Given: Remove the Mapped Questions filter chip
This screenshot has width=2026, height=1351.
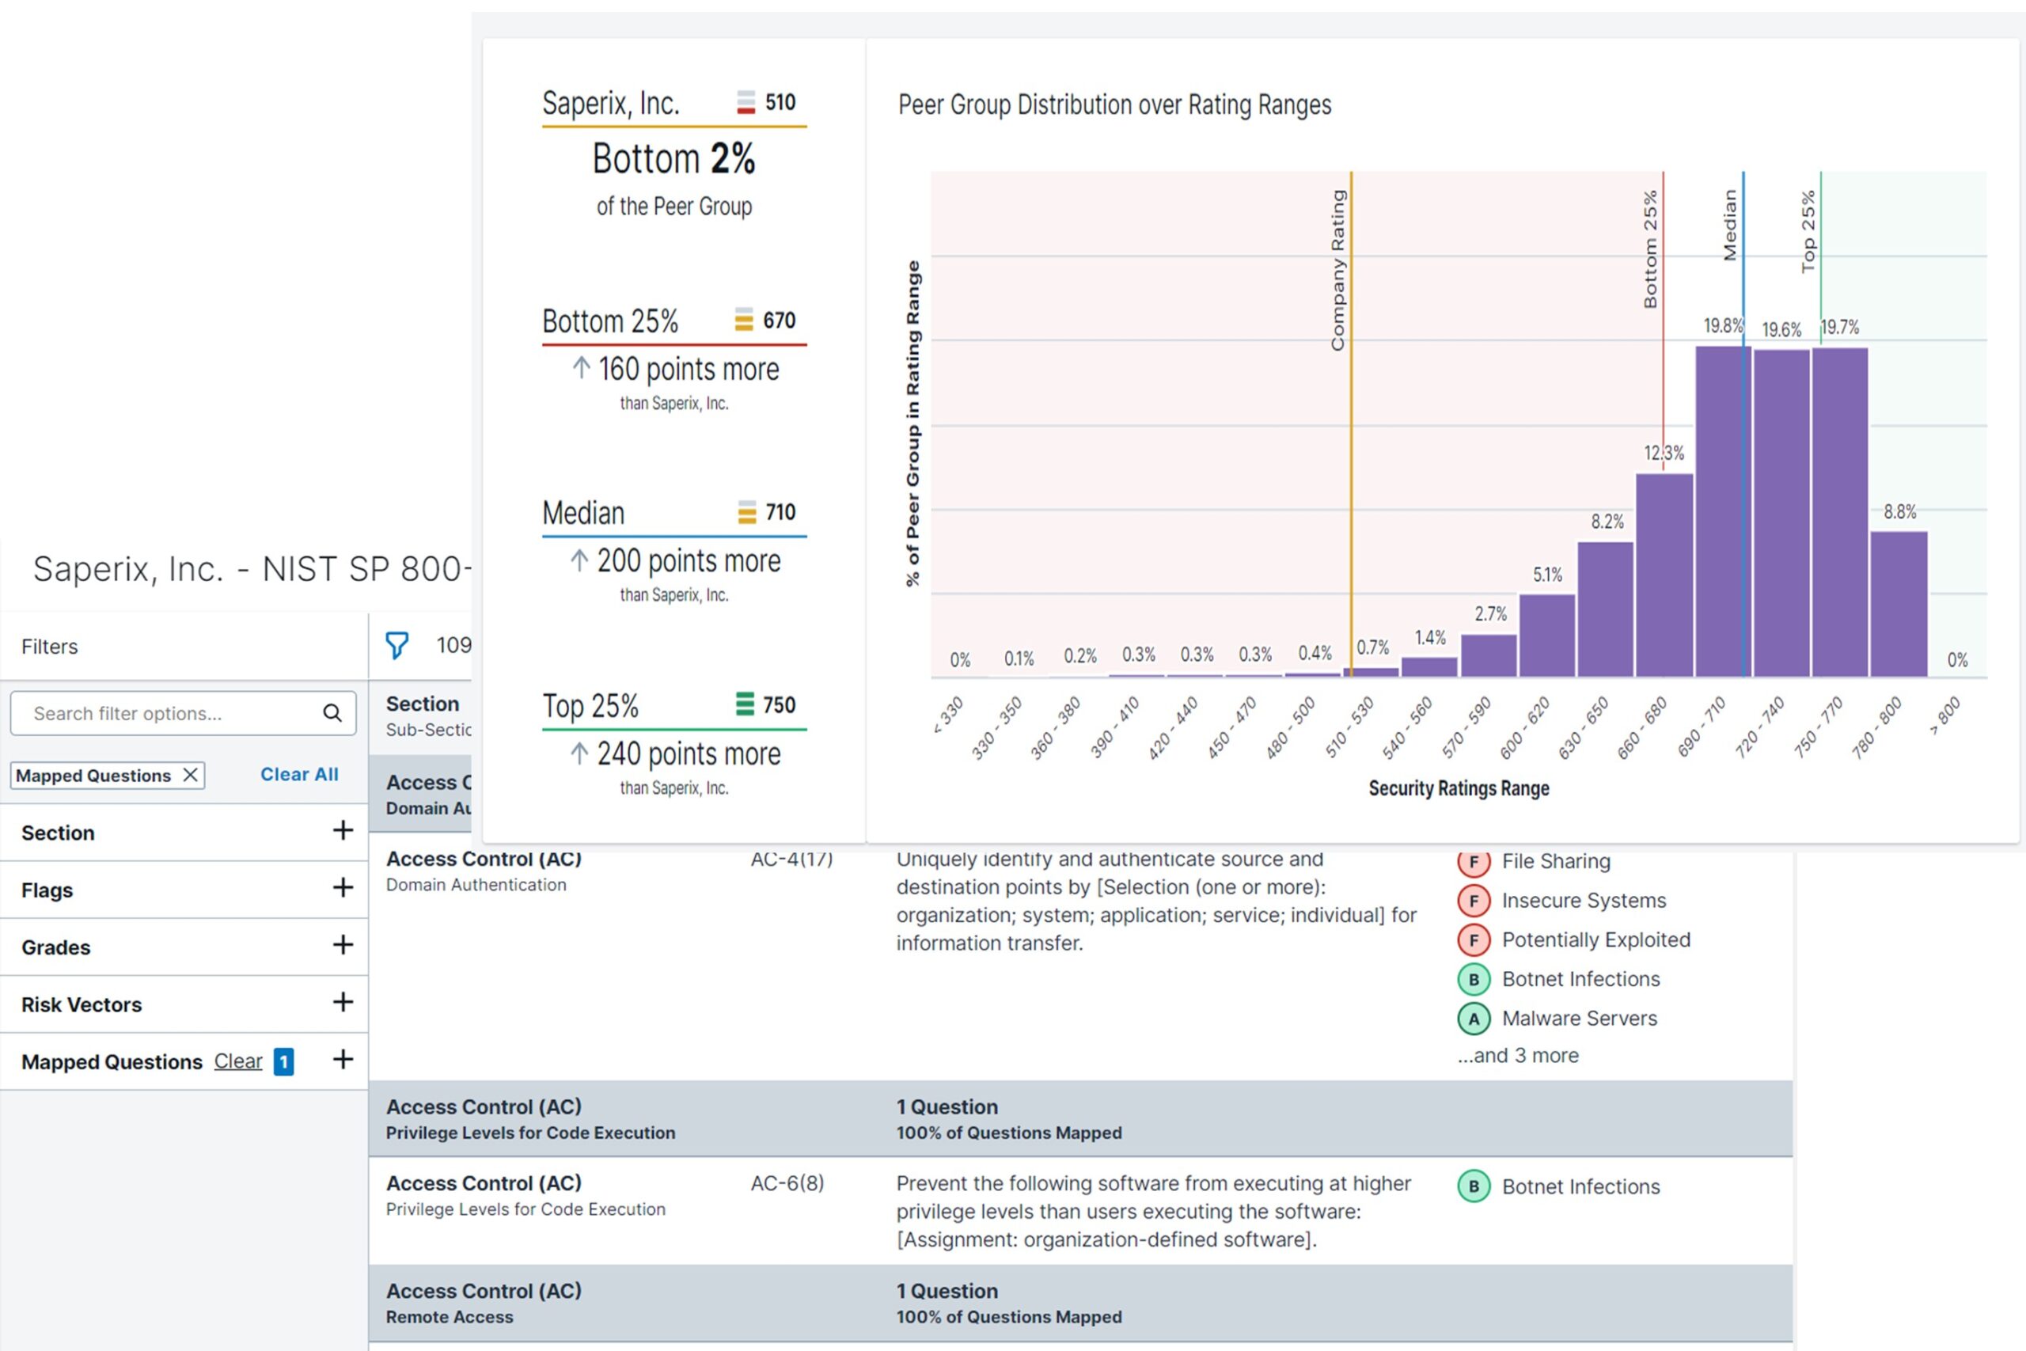Looking at the screenshot, I should click(x=191, y=775).
